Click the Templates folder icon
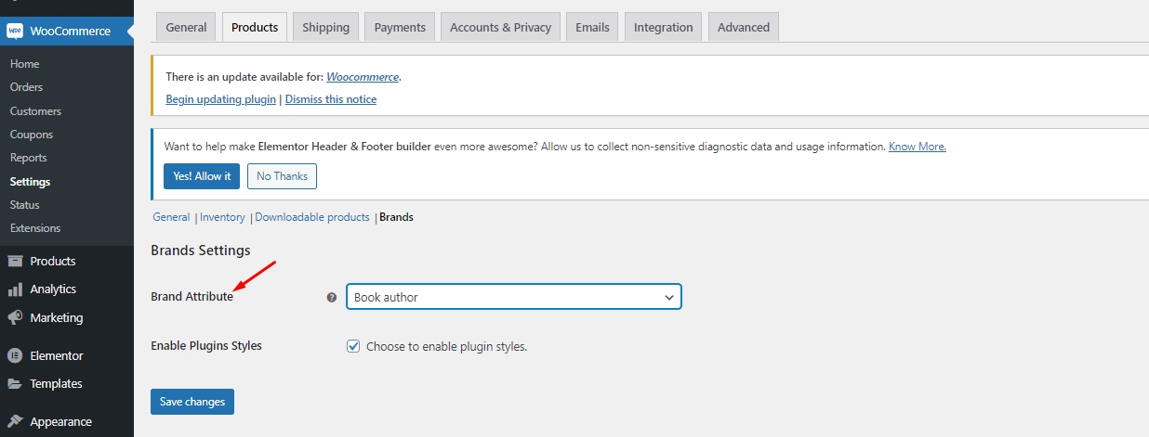 (x=15, y=384)
